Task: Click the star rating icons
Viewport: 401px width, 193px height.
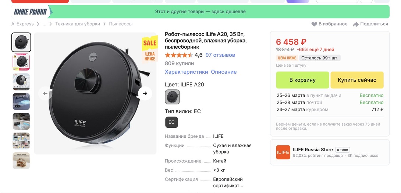Action: tap(179, 55)
